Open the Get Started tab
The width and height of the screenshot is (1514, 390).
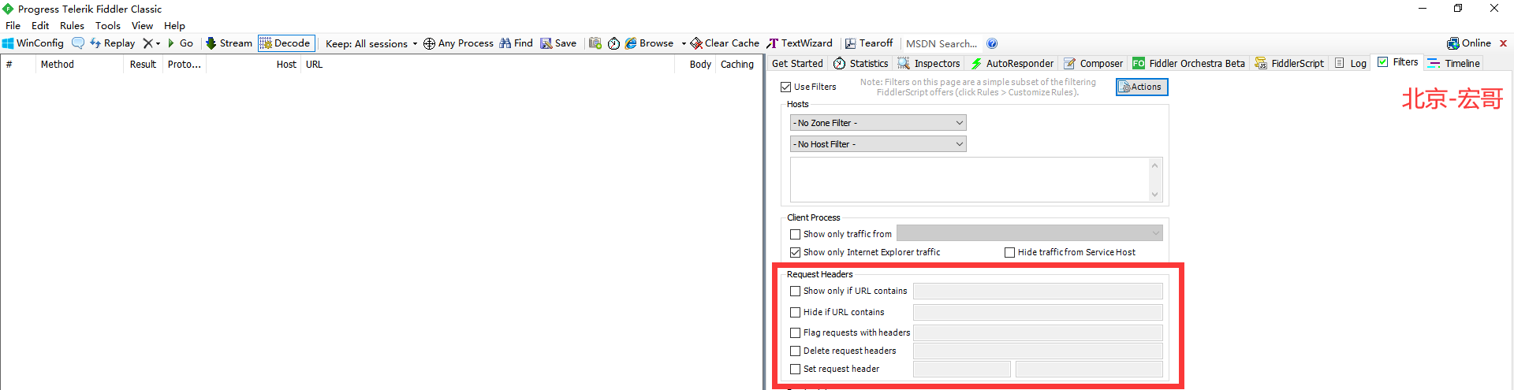click(797, 63)
